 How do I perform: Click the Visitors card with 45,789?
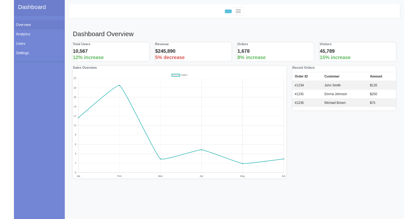pos(357,51)
